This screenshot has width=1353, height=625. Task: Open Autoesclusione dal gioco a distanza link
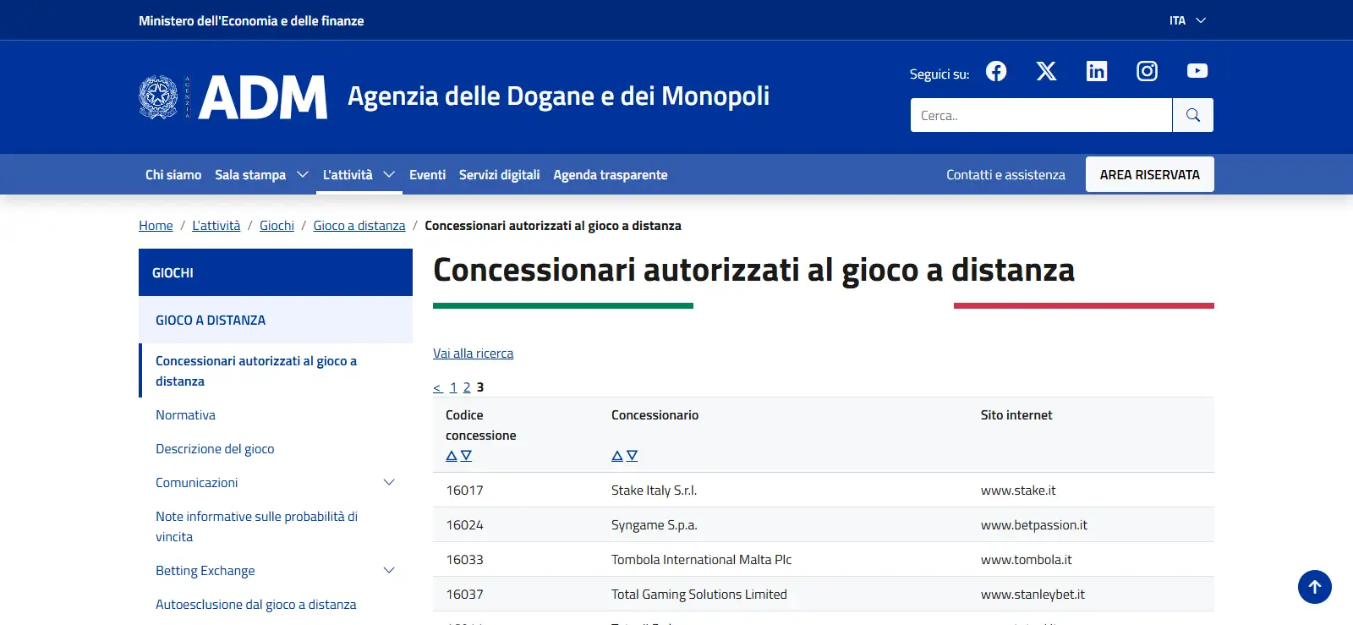(255, 605)
